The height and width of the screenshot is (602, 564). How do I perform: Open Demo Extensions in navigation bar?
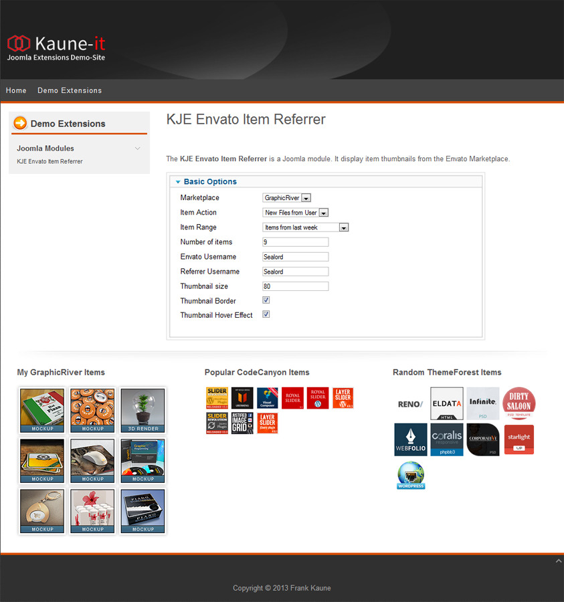click(x=70, y=90)
